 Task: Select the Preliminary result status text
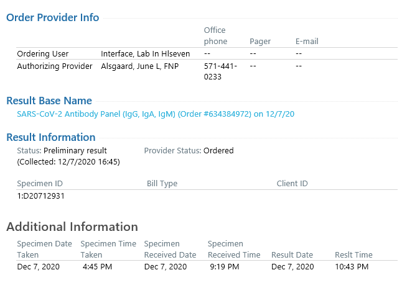(x=75, y=150)
